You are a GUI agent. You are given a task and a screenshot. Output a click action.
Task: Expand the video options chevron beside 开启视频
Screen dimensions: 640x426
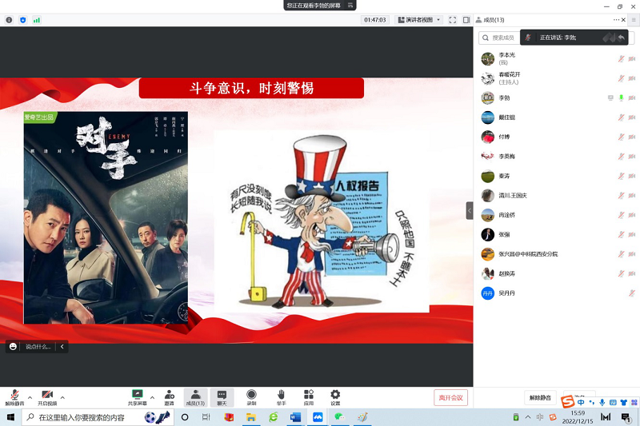[62, 397]
